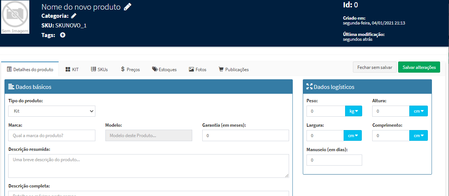
Task: Open the Estoques tab
Action: [164, 69]
